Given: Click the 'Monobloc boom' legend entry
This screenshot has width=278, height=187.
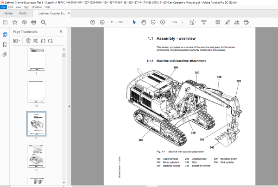Looking at the screenshot, I should (228, 159).
